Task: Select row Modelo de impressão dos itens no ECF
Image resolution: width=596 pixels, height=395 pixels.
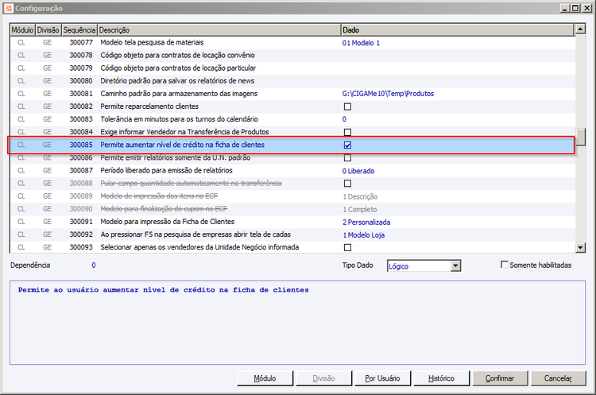Action: point(292,196)
